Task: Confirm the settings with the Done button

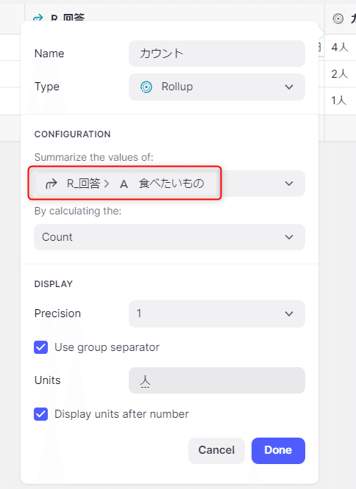Action: click(x=278, y=450)
